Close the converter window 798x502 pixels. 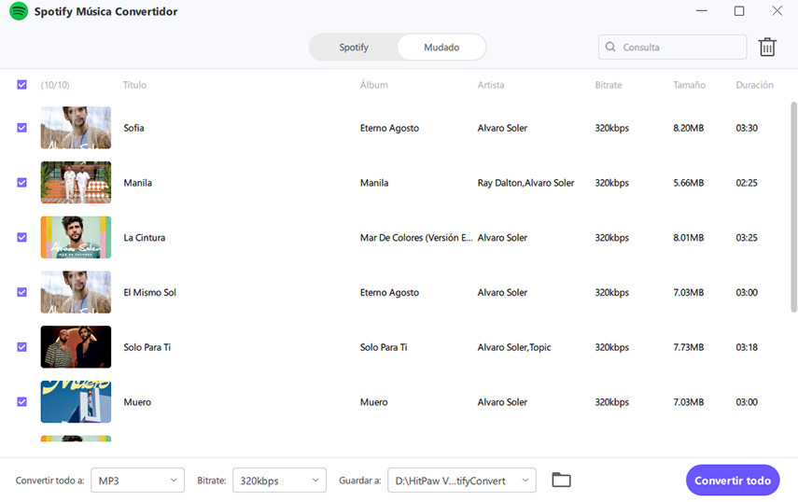777,10
